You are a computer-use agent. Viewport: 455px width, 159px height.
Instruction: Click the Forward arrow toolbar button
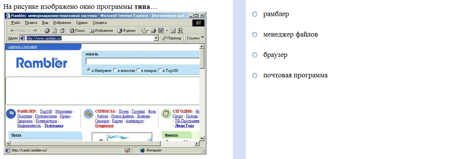click(35, 30)
